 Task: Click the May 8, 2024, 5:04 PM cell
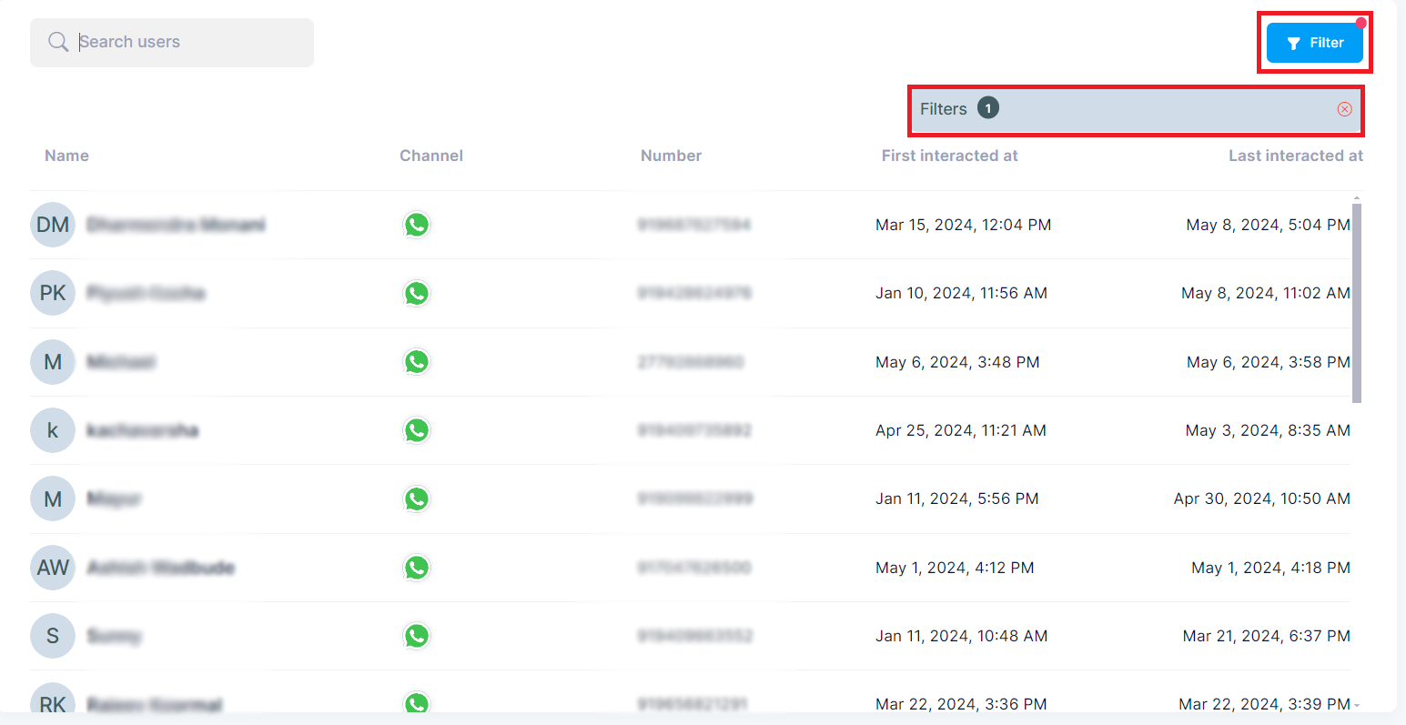(x=1268, y=225)
